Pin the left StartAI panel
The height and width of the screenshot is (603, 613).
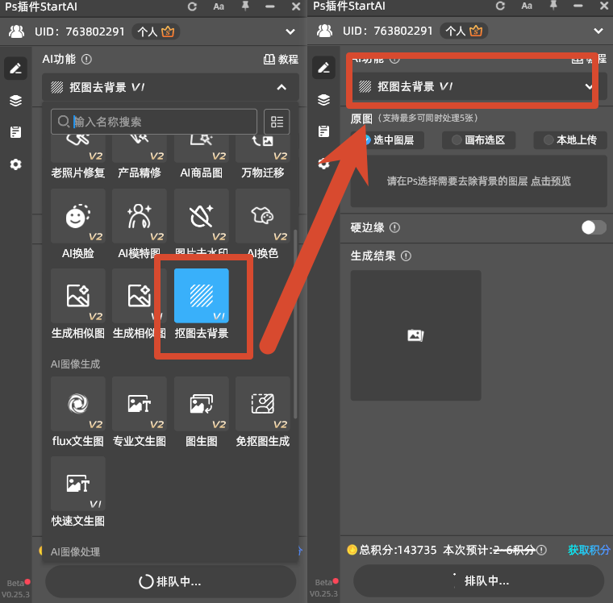[x=245, y=6]
